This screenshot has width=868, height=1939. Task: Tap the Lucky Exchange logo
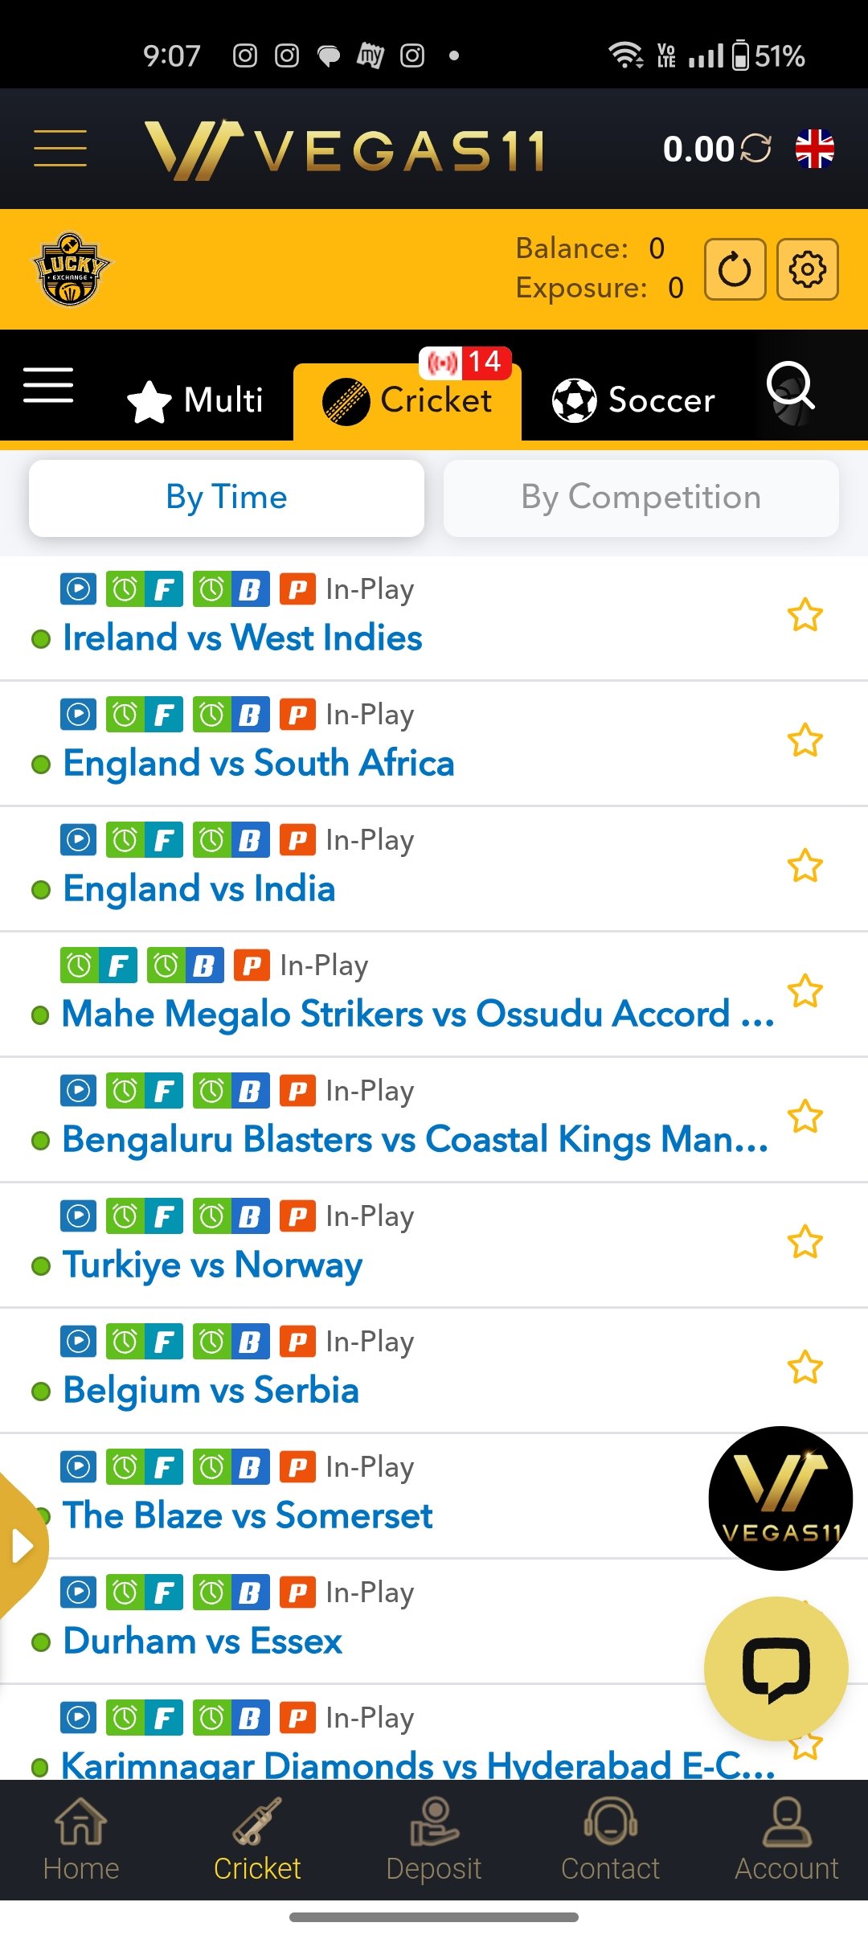[x=71, y=269]
